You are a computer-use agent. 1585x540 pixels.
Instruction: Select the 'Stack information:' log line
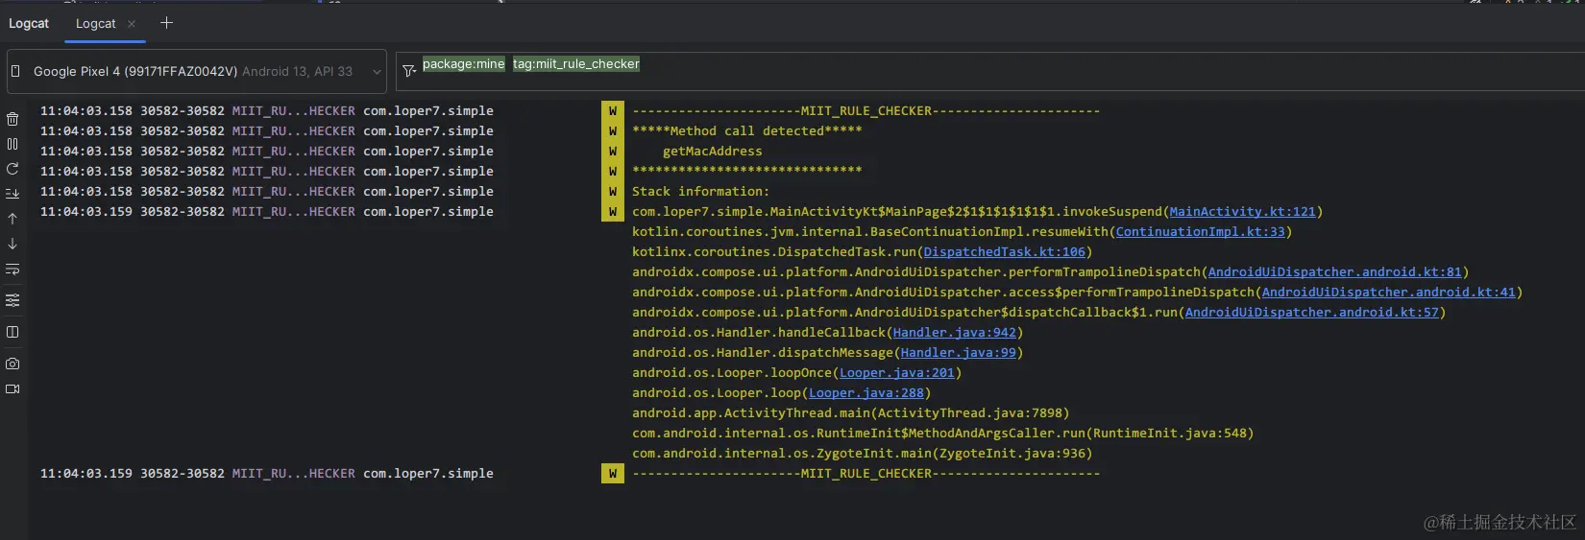pos(700,191)
